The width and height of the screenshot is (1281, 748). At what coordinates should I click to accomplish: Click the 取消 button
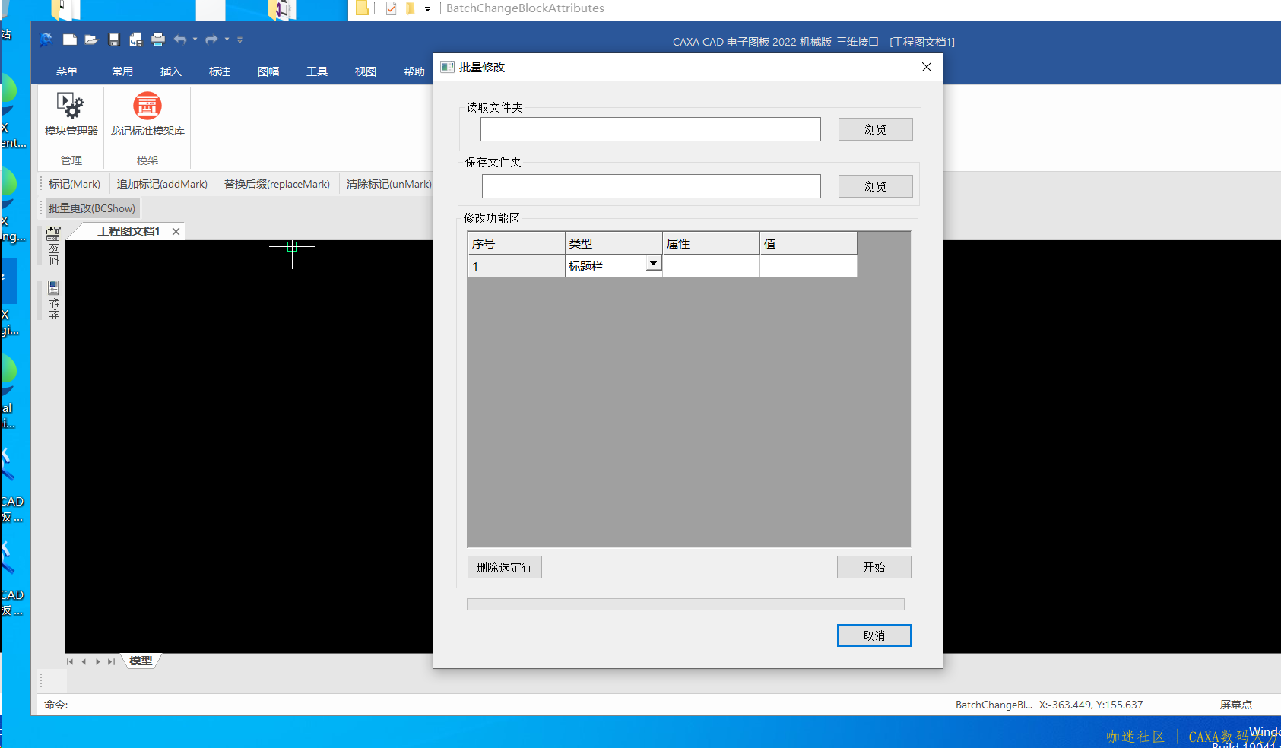pos(874,635)
